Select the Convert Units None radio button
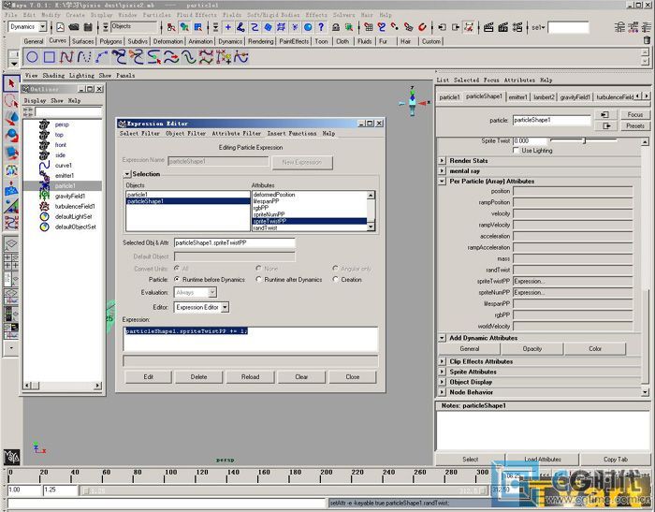 click(x=259, y=268)
